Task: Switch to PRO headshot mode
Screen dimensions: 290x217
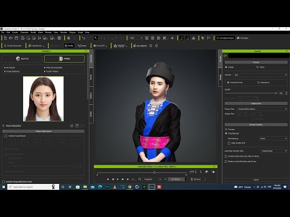Action: (64, 58)
